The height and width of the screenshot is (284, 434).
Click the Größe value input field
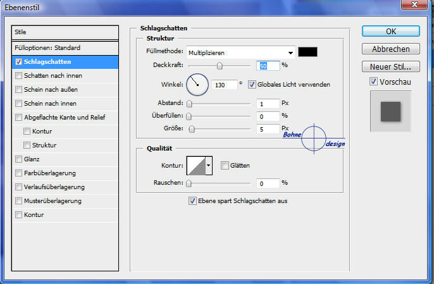268,129
